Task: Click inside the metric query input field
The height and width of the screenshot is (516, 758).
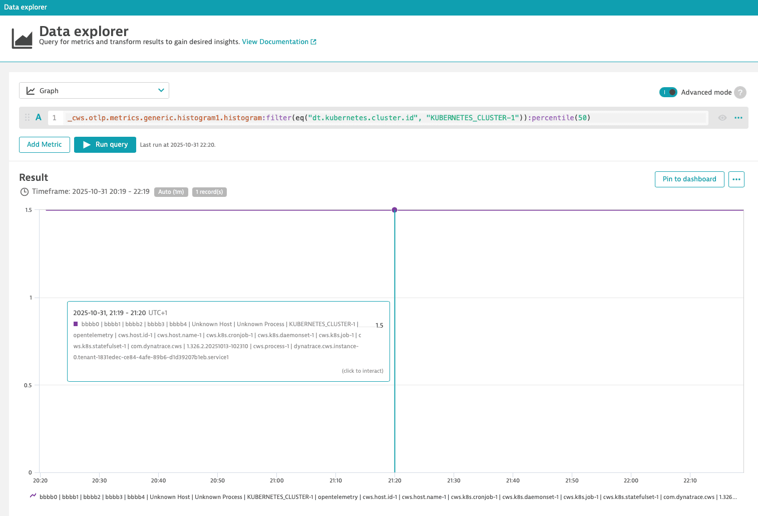Action: pos(350,117)
